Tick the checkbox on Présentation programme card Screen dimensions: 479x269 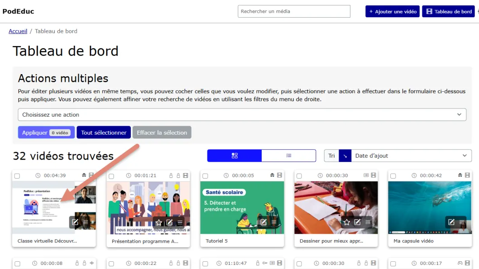click(111, 176)
